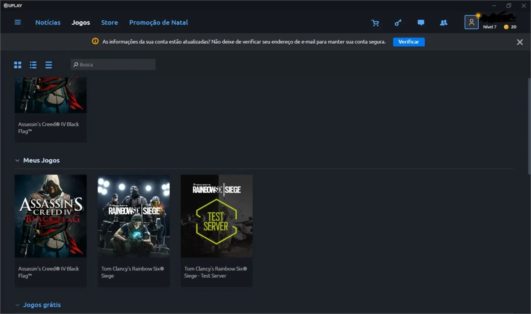531x314 pixels.
Task: Restore down the Uplay window
Action: click(x=509, y=5)
